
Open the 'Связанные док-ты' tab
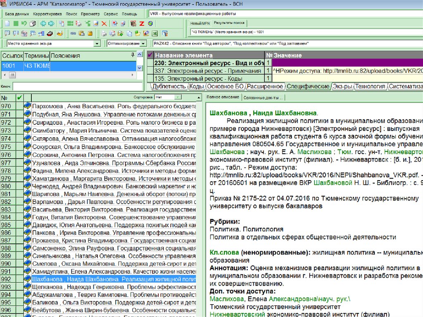[x=263, y=98]
